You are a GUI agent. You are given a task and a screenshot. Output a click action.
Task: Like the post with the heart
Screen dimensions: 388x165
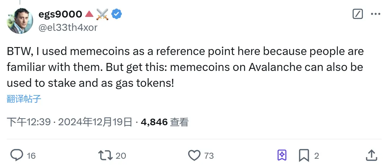tap(194, 155)
